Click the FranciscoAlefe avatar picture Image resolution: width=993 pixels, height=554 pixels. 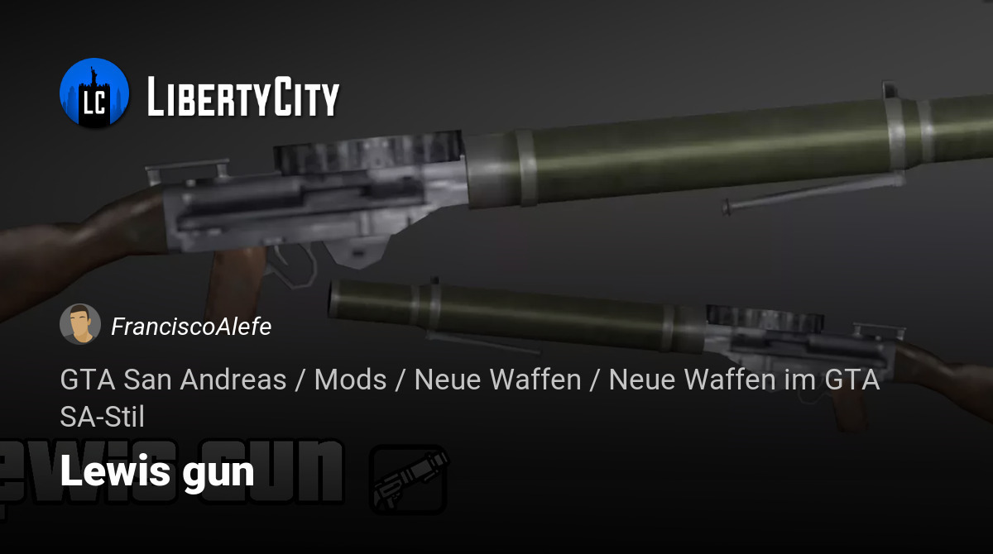(80, 324)
